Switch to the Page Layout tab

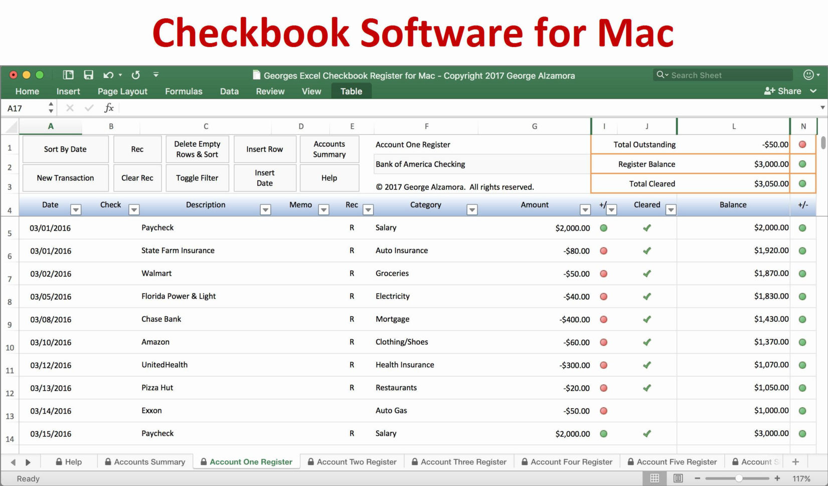[x=122, y=91]
